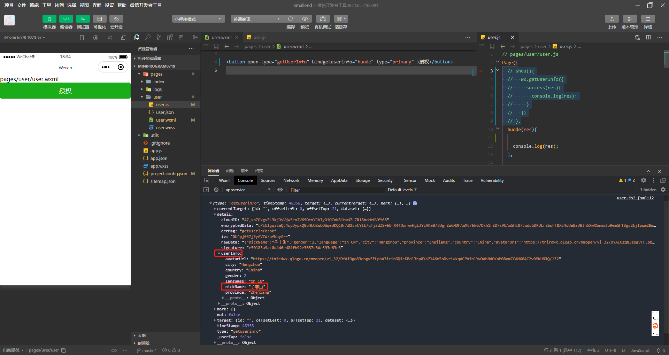Click the clear console icon
669x355 pixels.
216,190
